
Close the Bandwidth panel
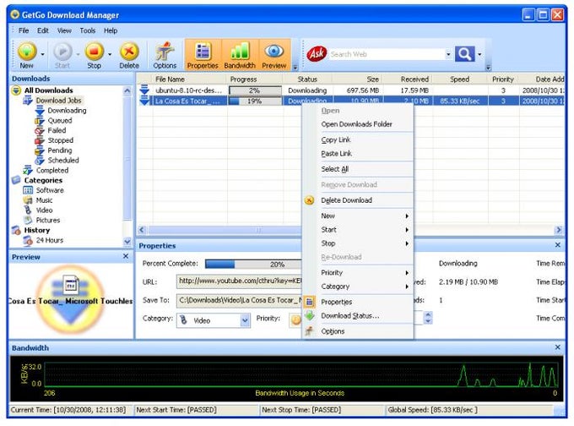[557, 347]
